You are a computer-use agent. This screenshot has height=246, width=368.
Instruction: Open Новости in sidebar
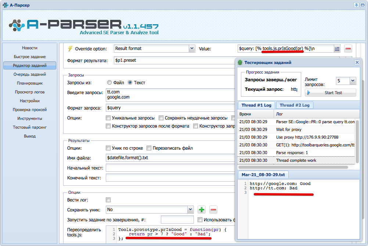pyautogui.click(x=30, y=48)
